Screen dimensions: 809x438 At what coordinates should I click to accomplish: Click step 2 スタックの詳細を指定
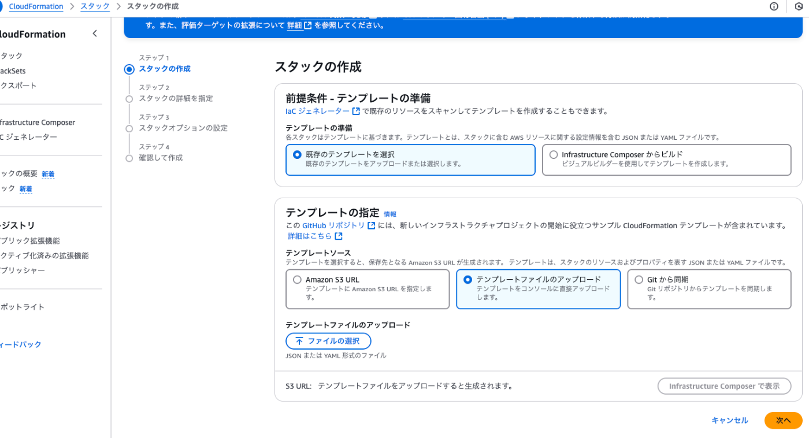[176, 98]
